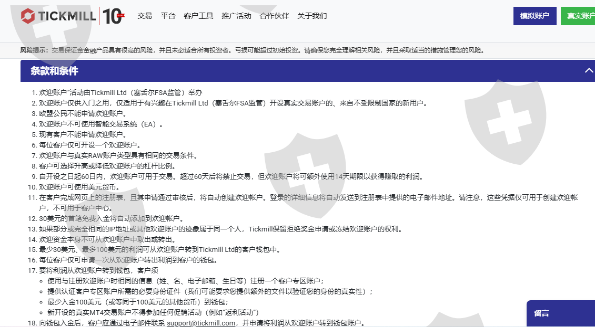The image size is (595, 327).
Task: Collapse the 条款和条件 section chevron
Action: [x=589, y=70]
